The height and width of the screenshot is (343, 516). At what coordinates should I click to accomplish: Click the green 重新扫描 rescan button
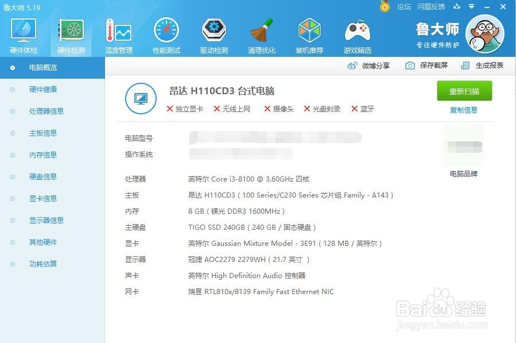pyautogui.click(x=464, y=91)
